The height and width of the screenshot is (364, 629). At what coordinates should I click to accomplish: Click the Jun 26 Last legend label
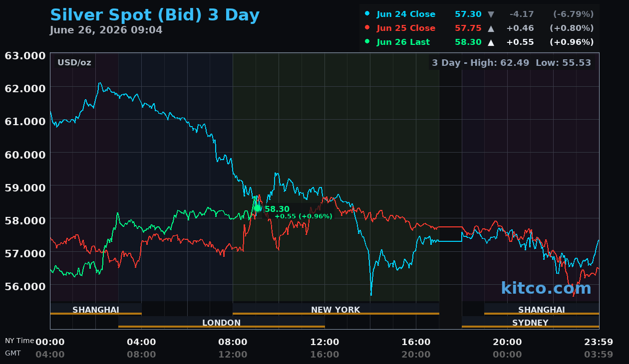point(403,42)
